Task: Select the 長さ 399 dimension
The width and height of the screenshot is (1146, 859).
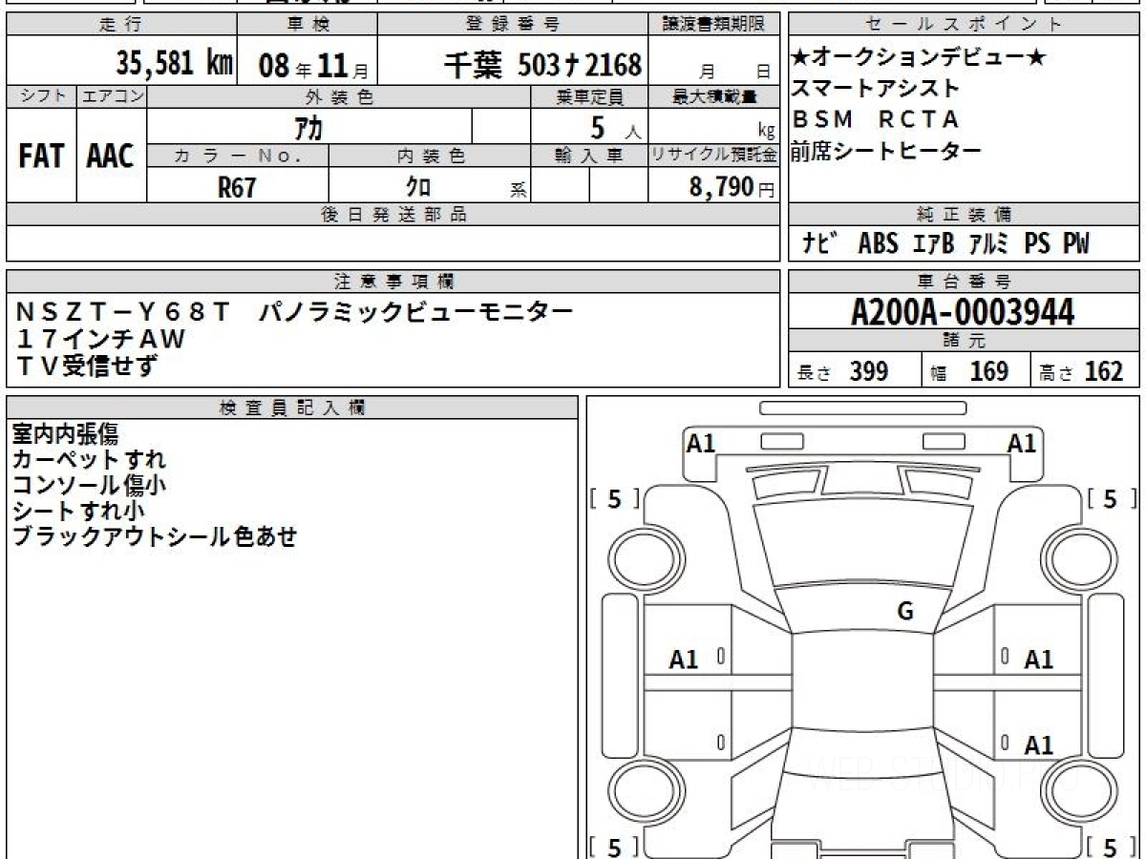Action: (842, 371)
